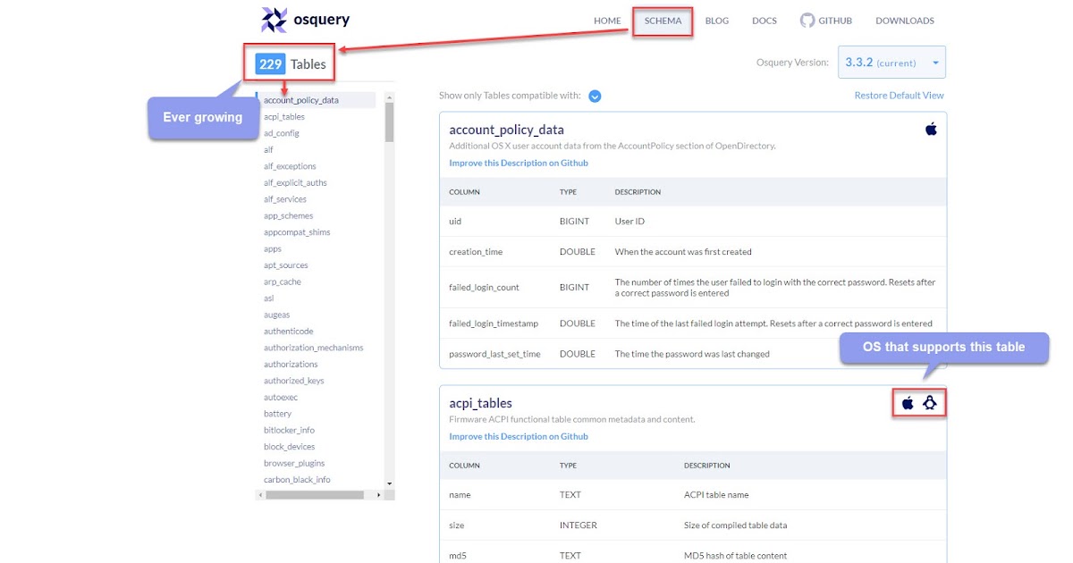The image size is (1073, 563).
Task: Click the password_last_set_time column cell
Action: pos(494,354)
